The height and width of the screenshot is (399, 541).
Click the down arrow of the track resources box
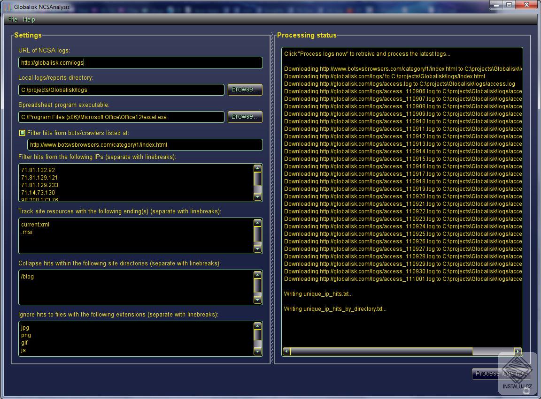tap(257, 249)
